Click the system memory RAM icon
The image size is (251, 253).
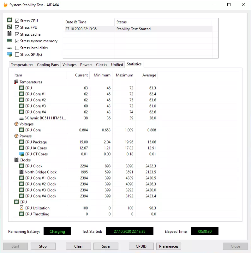9,40
